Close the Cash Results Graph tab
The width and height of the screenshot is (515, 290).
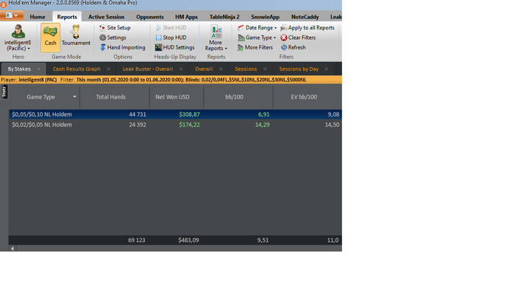(x=108, y=69)
